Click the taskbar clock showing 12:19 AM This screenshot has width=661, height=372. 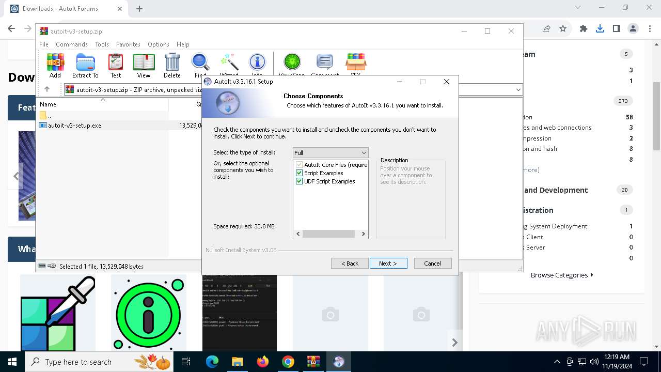[x=616, y=362]
